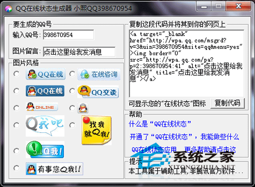Click the light blue QQ在线 badge image
Image resolution: width=255 pixels, height=187 pixels.
45,74
